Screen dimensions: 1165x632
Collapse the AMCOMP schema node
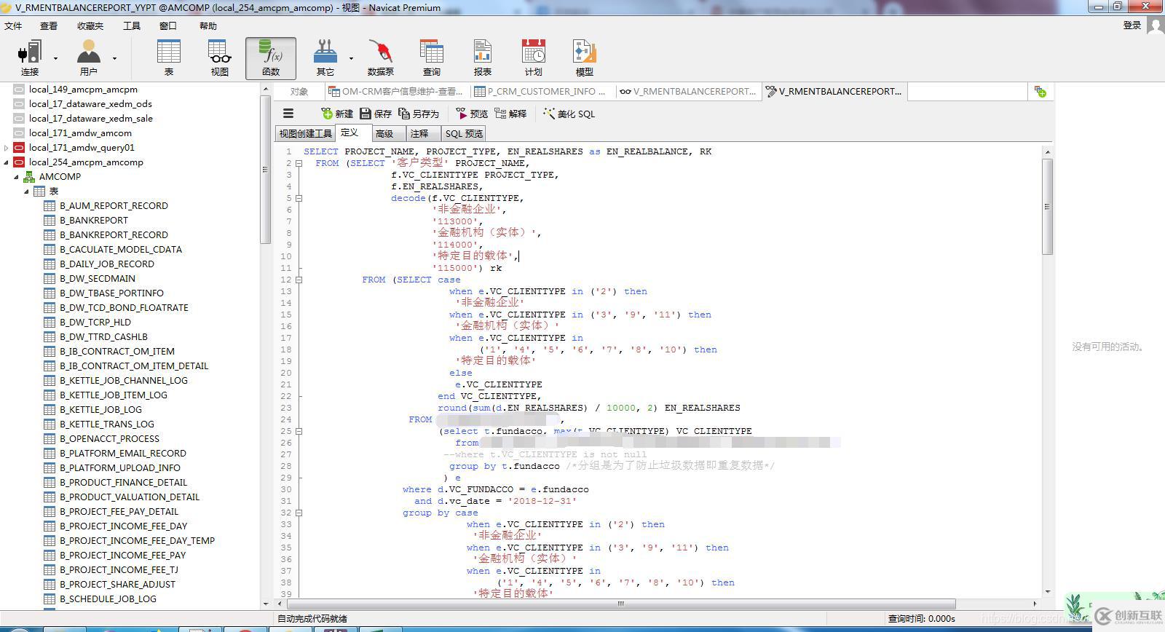16,177
